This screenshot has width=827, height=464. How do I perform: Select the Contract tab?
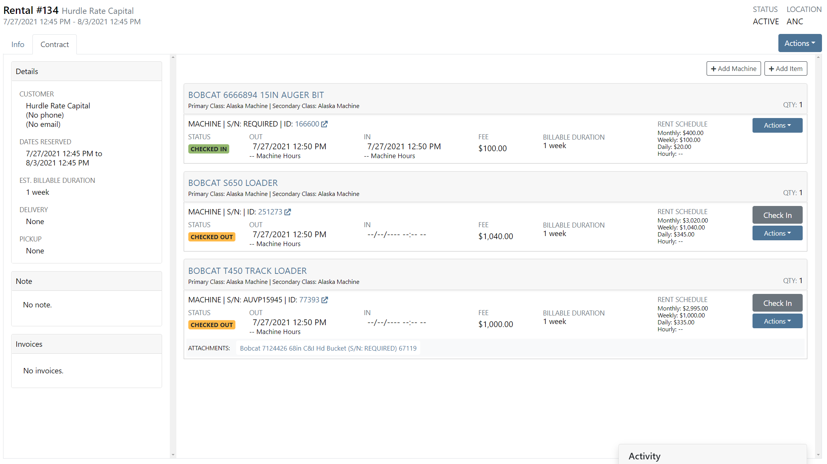54,44
